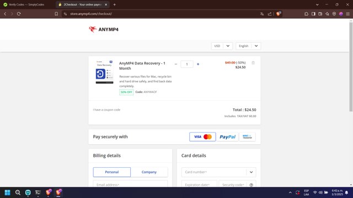The height and width of the screenshot is (198, 353).
Task: Select the Company billing tab
Action: (x=149, y=172)
